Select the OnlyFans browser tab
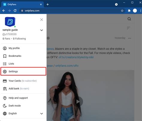The image size is (142, 121). tap(22, 4)
